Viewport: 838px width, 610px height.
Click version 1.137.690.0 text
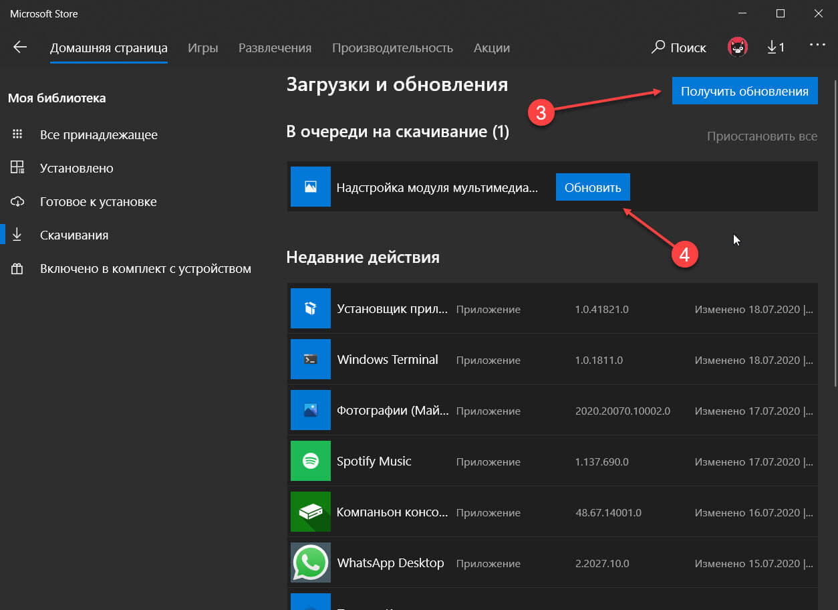(602, 462)
